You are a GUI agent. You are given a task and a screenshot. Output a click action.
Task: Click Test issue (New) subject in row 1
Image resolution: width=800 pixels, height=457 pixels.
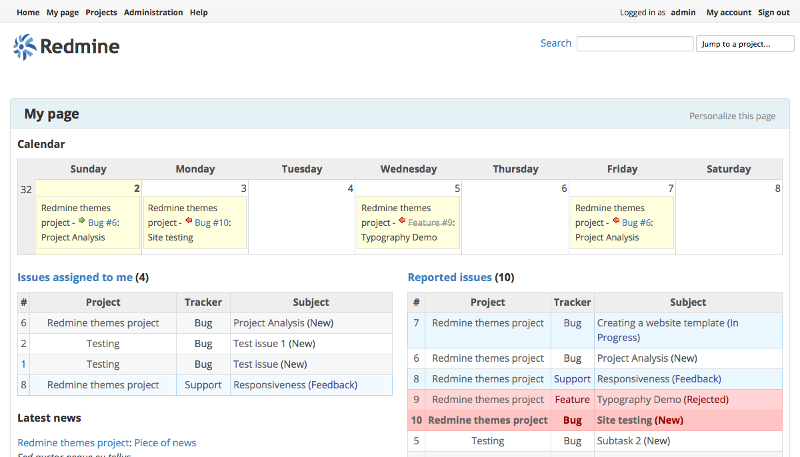click(270, 364)
